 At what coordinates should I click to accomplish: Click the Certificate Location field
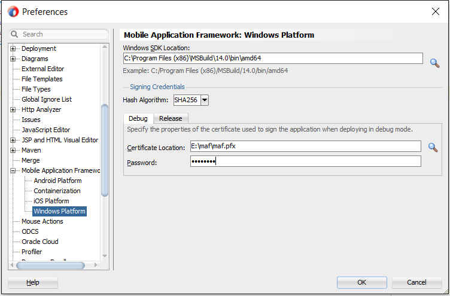pyautogui.click(x=305, y=146)
